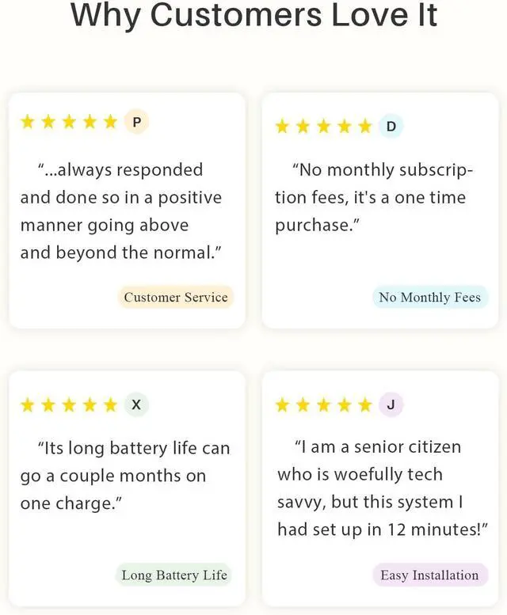Image resolution: width=507 pixels, height=615 pixels.
Task: Click the star rating in P's review
Action: click(69, 122)
